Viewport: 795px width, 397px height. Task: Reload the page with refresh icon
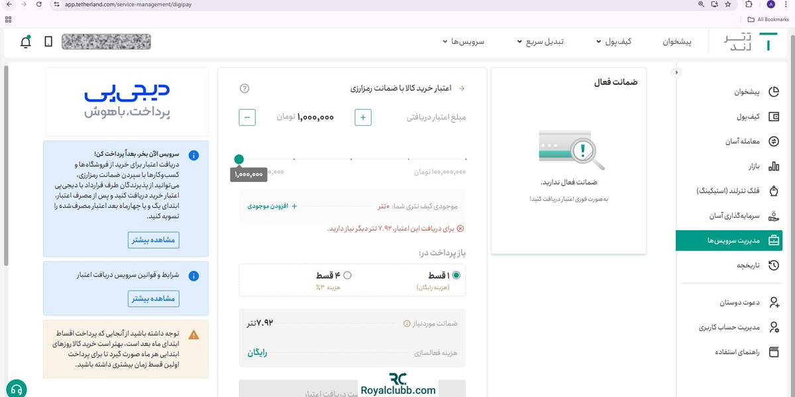[x=39, y=4]
